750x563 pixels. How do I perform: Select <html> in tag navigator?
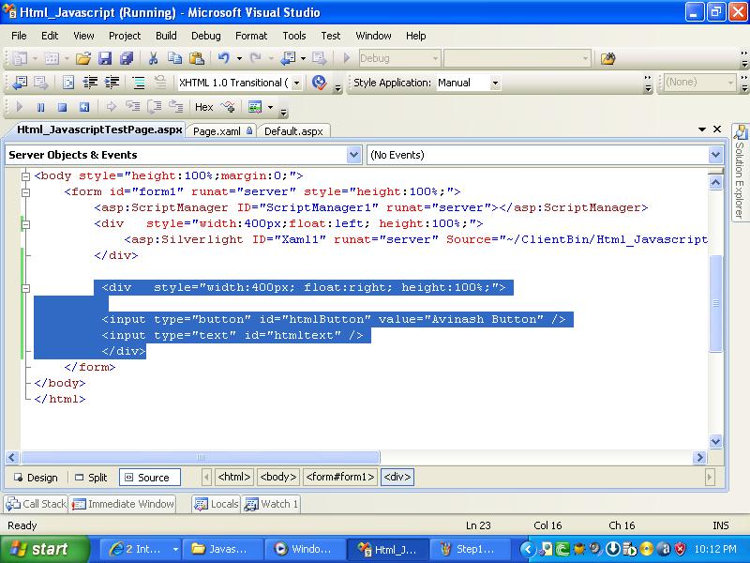click(233, 477)
